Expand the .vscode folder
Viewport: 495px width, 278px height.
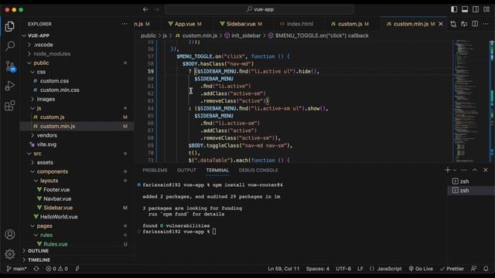point(77,45)
